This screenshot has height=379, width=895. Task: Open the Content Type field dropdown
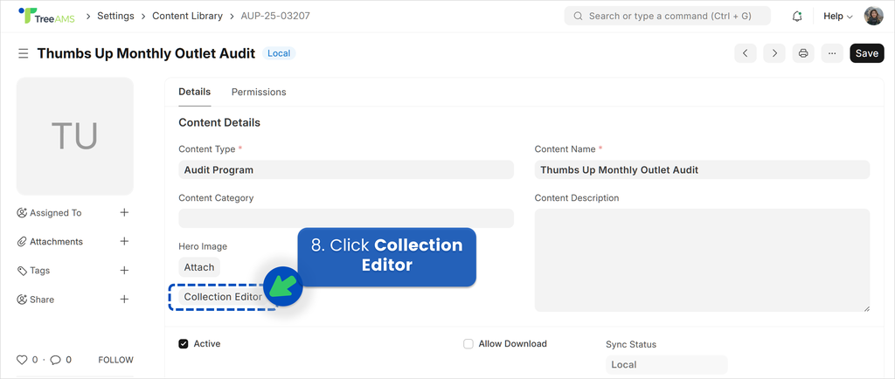click(346, 169)
